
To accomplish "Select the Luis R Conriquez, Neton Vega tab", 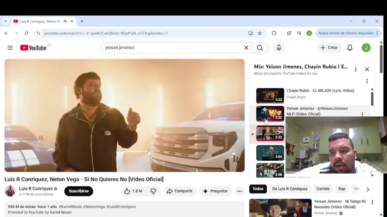I will point(40,21).
